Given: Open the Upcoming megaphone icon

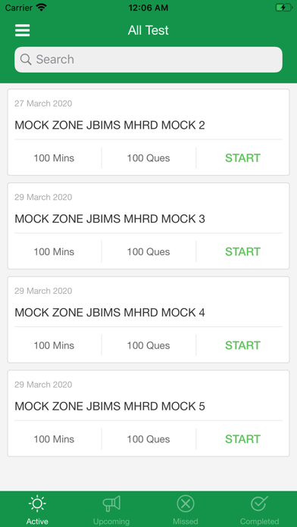Looking at the screenshot, I should 111,504.
